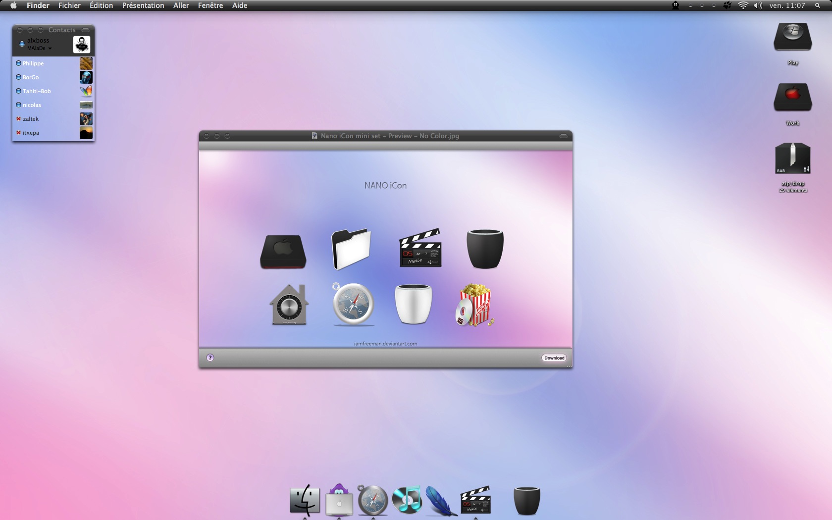Select contact BorGo
The image size is (832, 520).
(x=53, y=77)
